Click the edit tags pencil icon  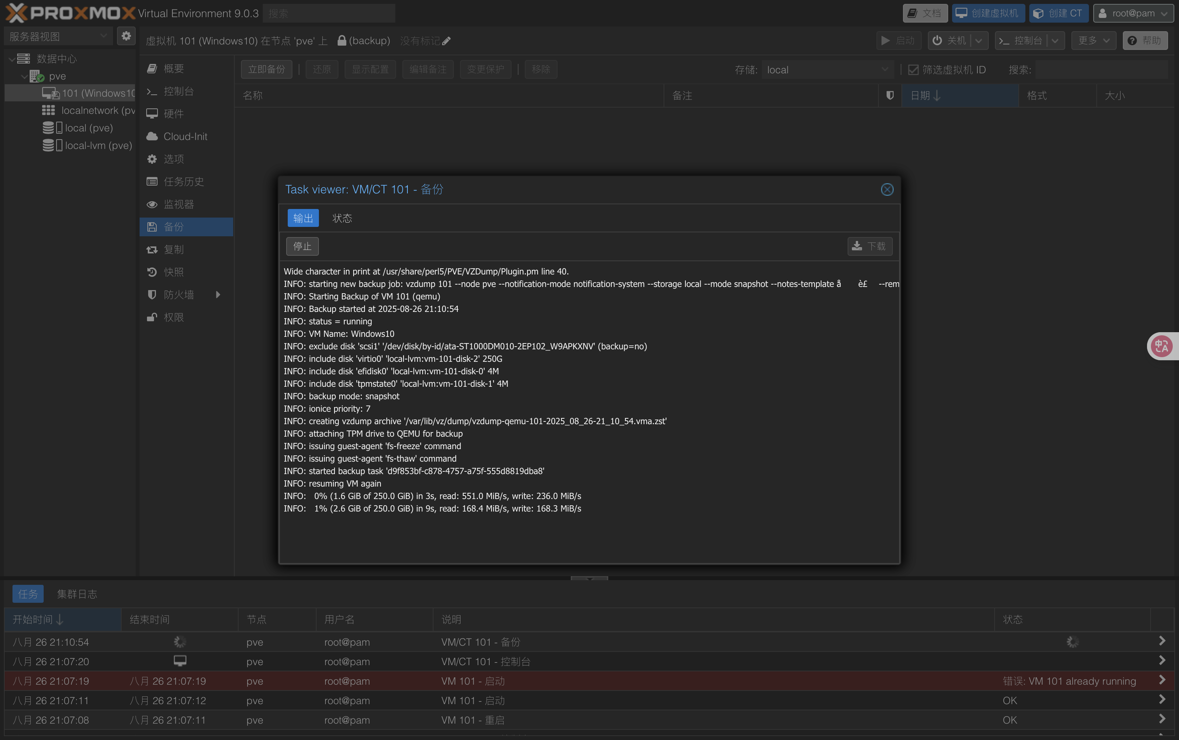tap(446, 41)
